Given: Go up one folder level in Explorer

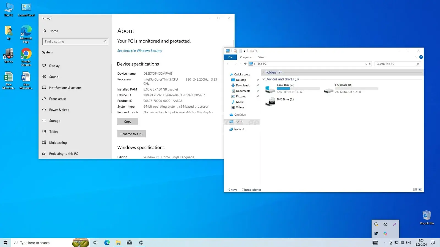Looking at the screenshot, I should pos(245,64).
